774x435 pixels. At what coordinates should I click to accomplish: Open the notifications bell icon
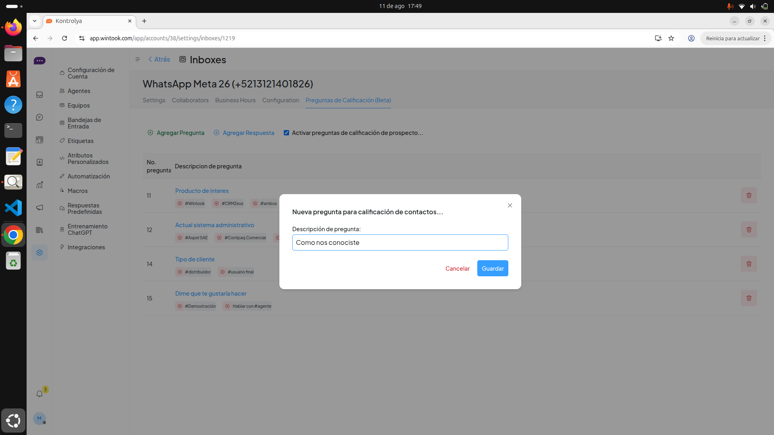[40, 394]
